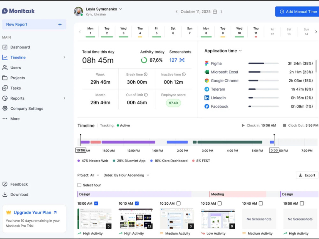Click the Facebook app icon

pyautogui.click(x=207, y=106)
